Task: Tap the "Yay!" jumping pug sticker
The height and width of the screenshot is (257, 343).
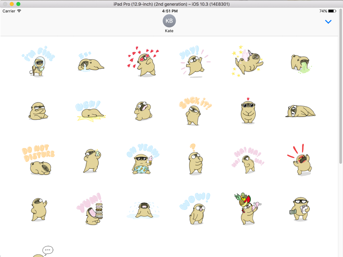Action: click(196, 62)
